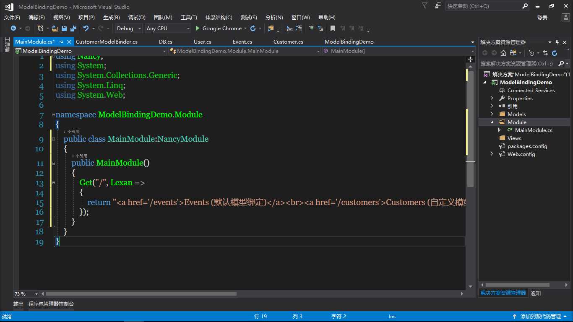The image size is (573, 322).
Task: Open the Debug configuration dropdown
Action: point(129,29)
